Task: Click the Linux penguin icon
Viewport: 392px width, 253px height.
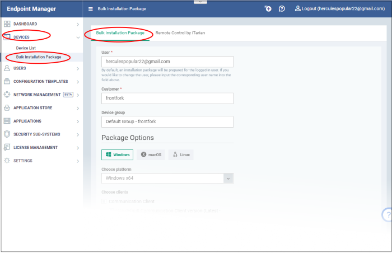Action: [x=175, y=154]
